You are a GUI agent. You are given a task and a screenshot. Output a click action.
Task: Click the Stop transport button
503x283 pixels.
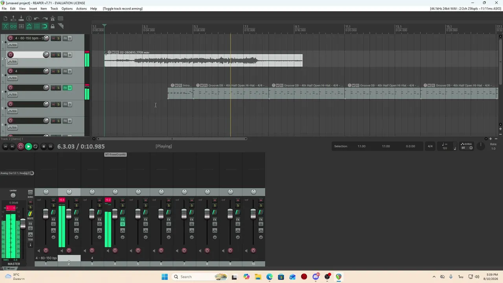43,146
